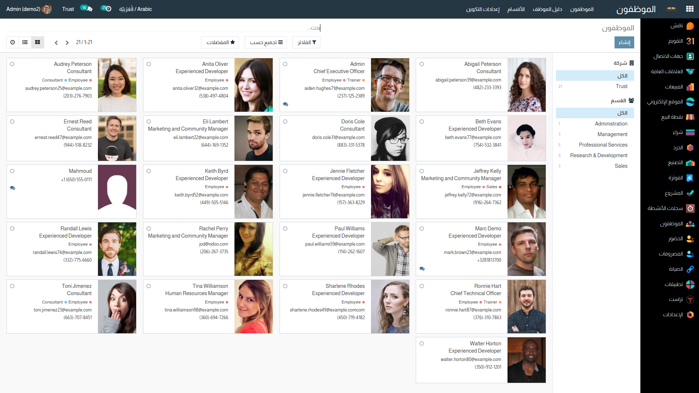Screen dimensions: 699x393
Task: Click the Create employee button
Action: click(624, 42)
